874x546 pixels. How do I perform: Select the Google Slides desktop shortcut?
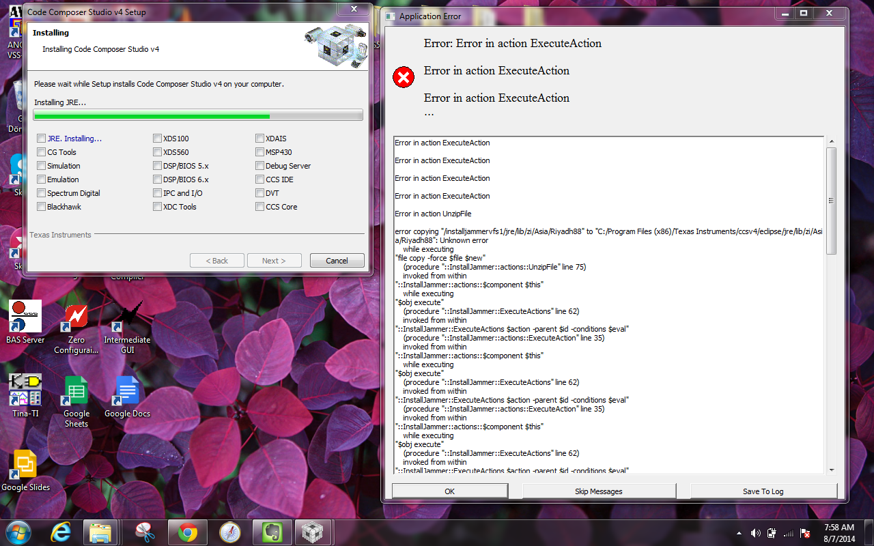pos(25,471)
